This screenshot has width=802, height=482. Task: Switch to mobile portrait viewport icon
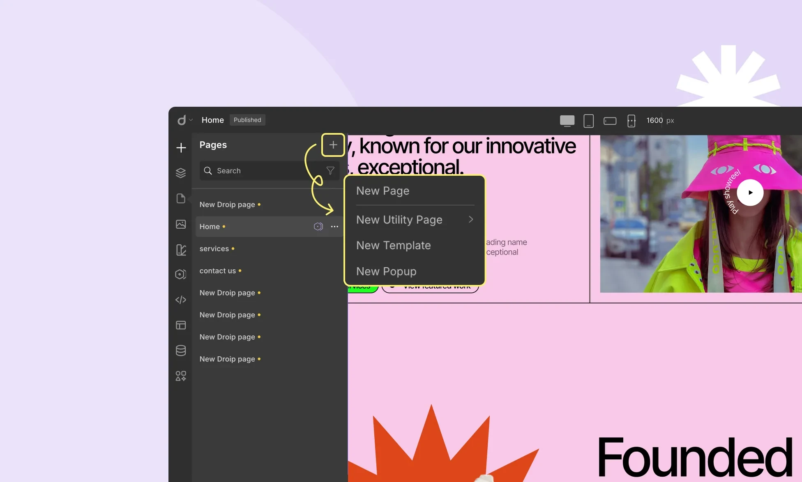pyautogui.click(x=631, y=121)
